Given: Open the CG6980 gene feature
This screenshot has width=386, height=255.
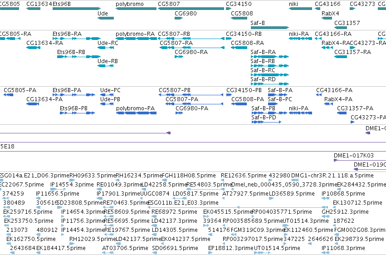Looking at the screenshot, I should (179, 18).
